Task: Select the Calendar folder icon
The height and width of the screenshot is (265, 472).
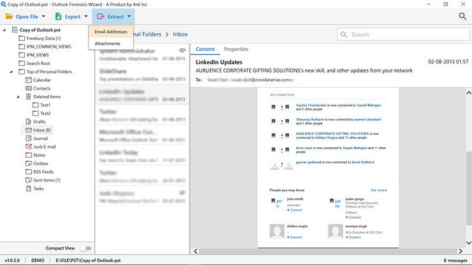Action: (x=29, y=80)
